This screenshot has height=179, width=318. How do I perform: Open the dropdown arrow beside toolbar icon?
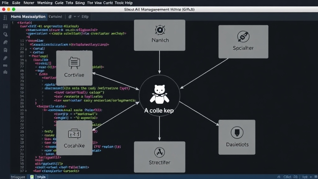pyautogui.click(x=75, y=17)
